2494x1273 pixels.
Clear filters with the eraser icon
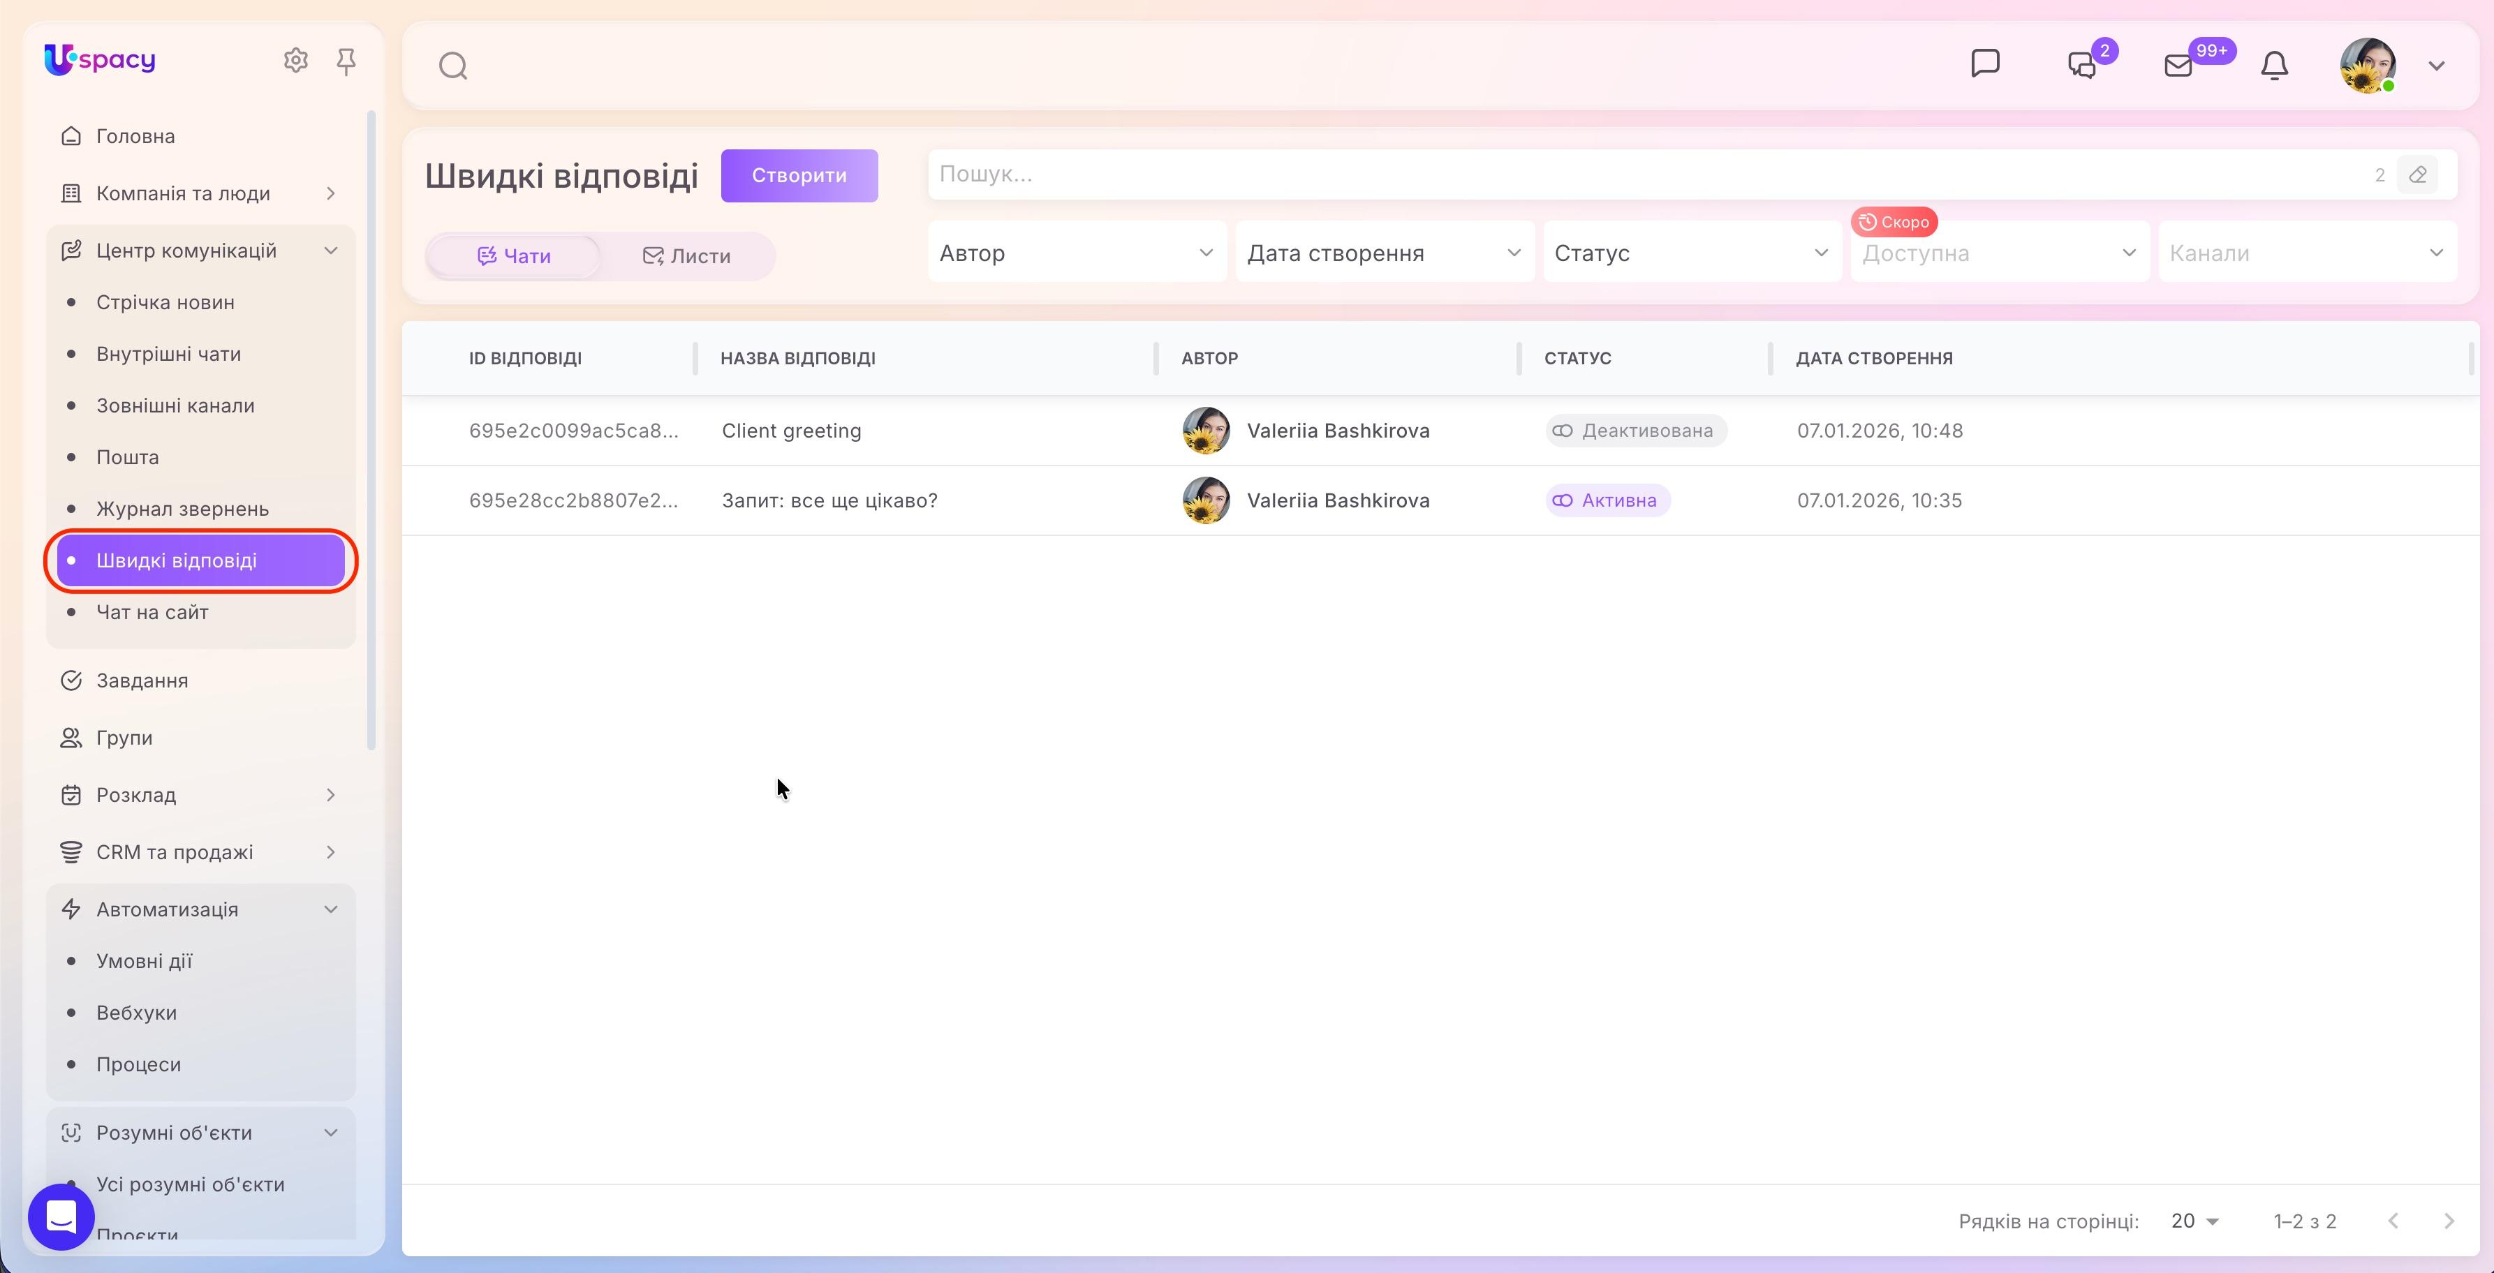coord(2417,175)
